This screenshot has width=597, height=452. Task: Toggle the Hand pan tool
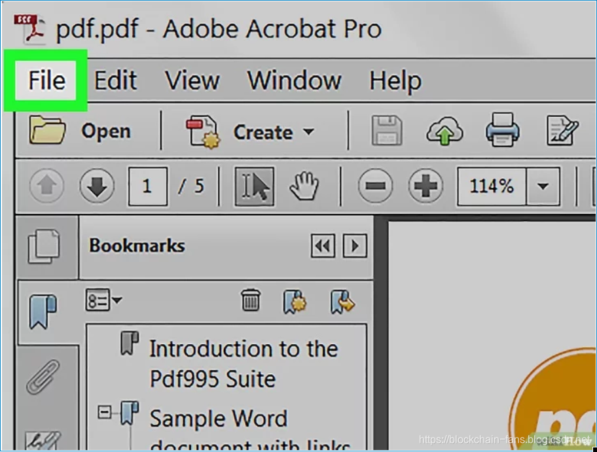pos(304,186)
